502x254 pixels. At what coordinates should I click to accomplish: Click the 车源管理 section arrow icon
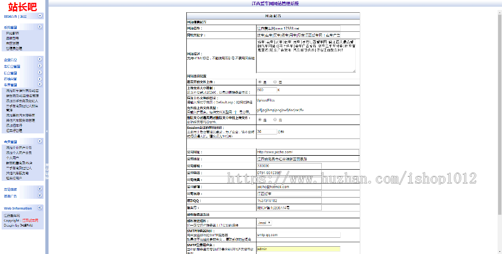tap(40, 85)
